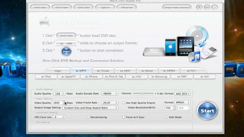This screenshot has width=244, height=137.
Task: Load a disc with the DVD Disc toolbar button
Action: (x=40, y=8)
